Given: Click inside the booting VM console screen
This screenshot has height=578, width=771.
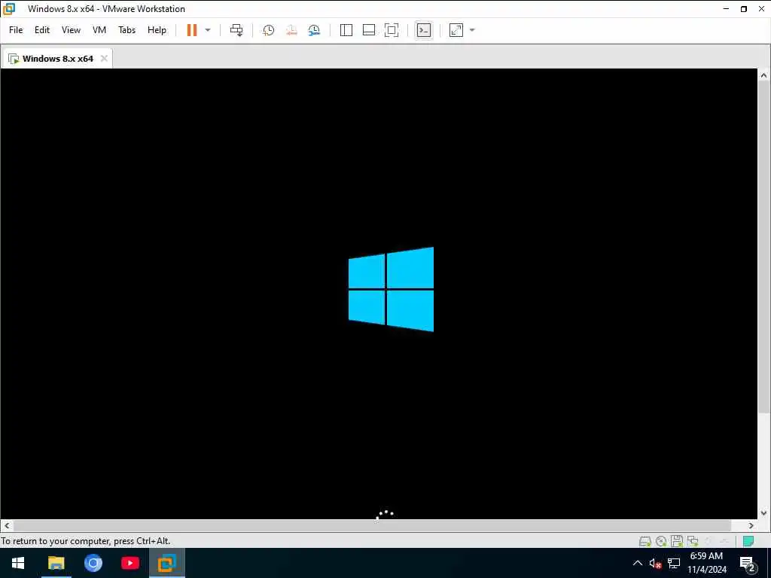Looking at the screenshot, I should coord(379,294).
